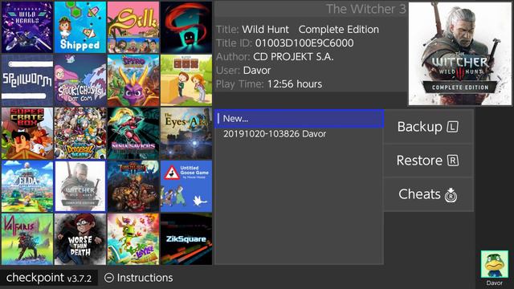
Task: Open the Yooka-Laylee game tile
Action: 133,239
